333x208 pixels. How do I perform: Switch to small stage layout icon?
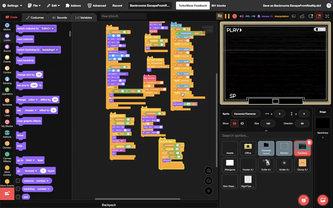point(311,16)
